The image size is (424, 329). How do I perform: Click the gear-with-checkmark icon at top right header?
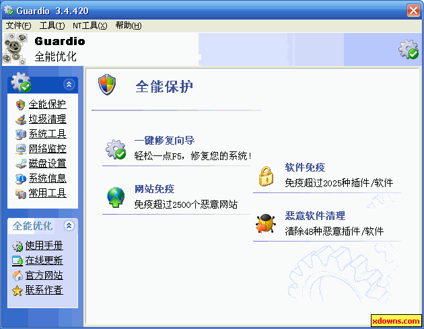(409, 49)
